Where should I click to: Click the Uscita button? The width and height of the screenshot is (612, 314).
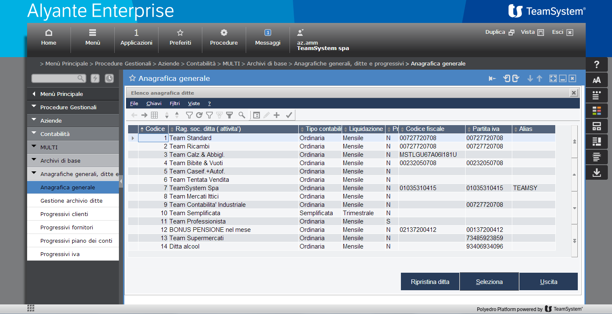549,281
